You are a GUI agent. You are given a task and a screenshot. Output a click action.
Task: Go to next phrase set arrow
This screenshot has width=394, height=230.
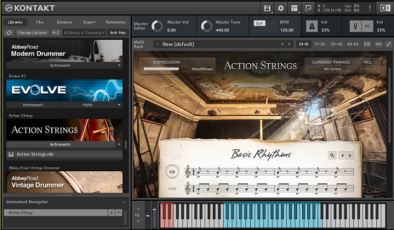coord(350,155)
